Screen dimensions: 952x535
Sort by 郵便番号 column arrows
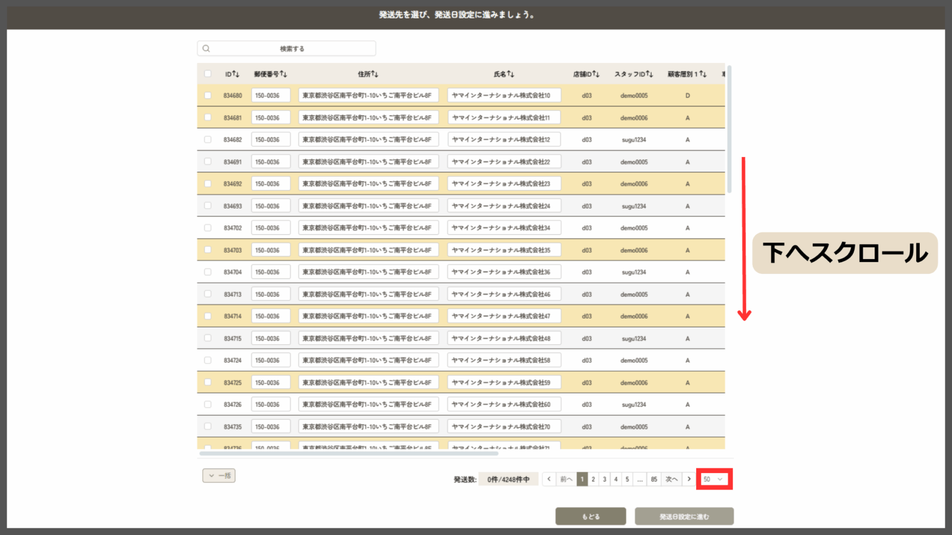pyautogui.click(x=283, y=74)
